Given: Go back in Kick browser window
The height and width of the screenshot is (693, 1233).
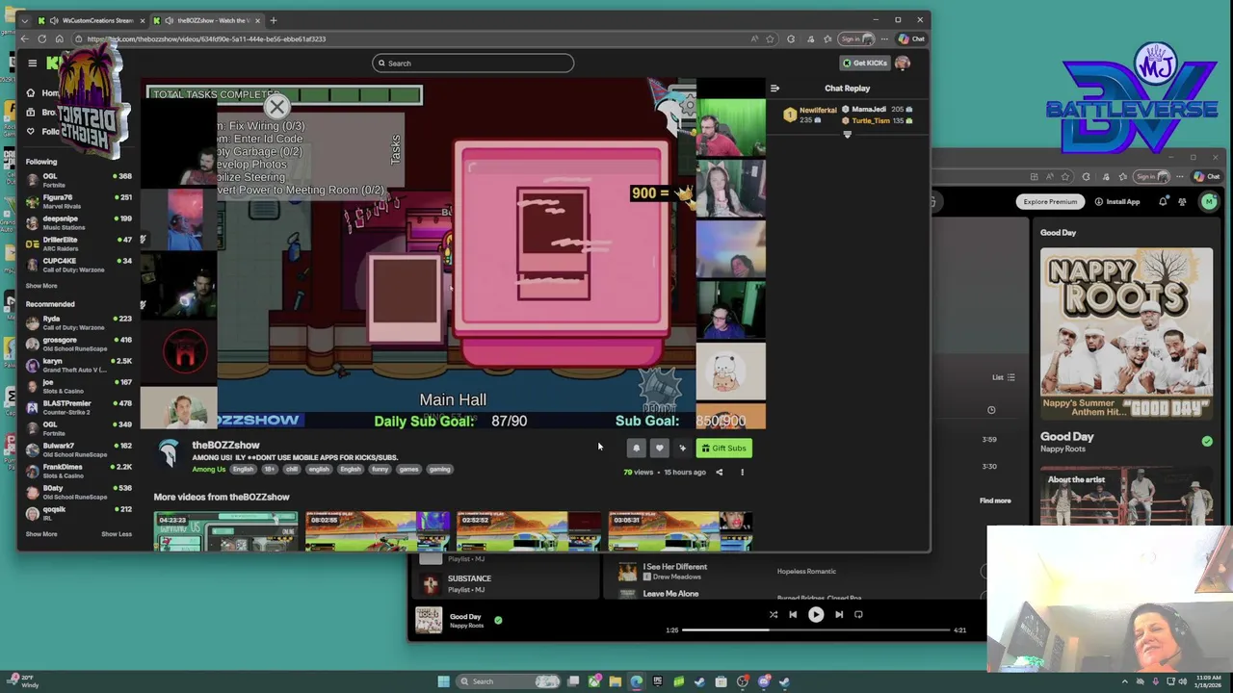Looking at the screenshot, I should point(25,39).
